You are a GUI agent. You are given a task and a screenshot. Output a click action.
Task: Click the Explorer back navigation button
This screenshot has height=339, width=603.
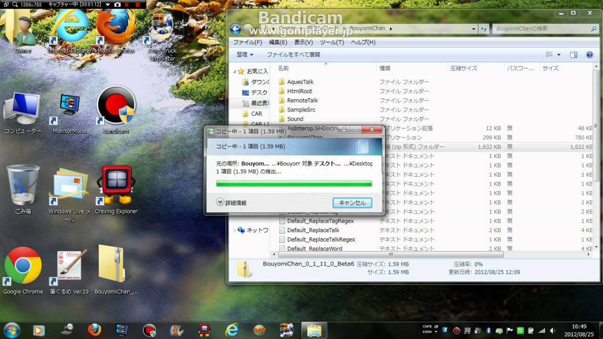pyautogui.click(x=236, y=29)
